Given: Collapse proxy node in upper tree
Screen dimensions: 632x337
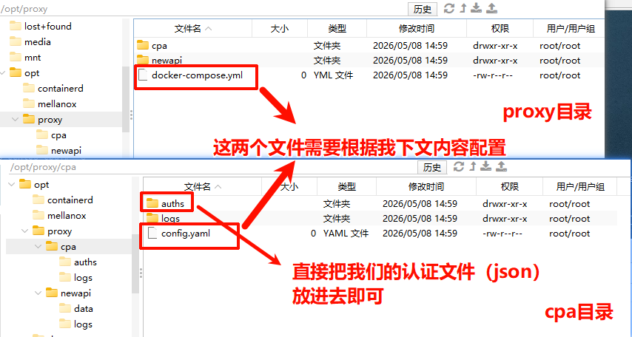Looking at the screenshot, I should click(x=16, y=120).
